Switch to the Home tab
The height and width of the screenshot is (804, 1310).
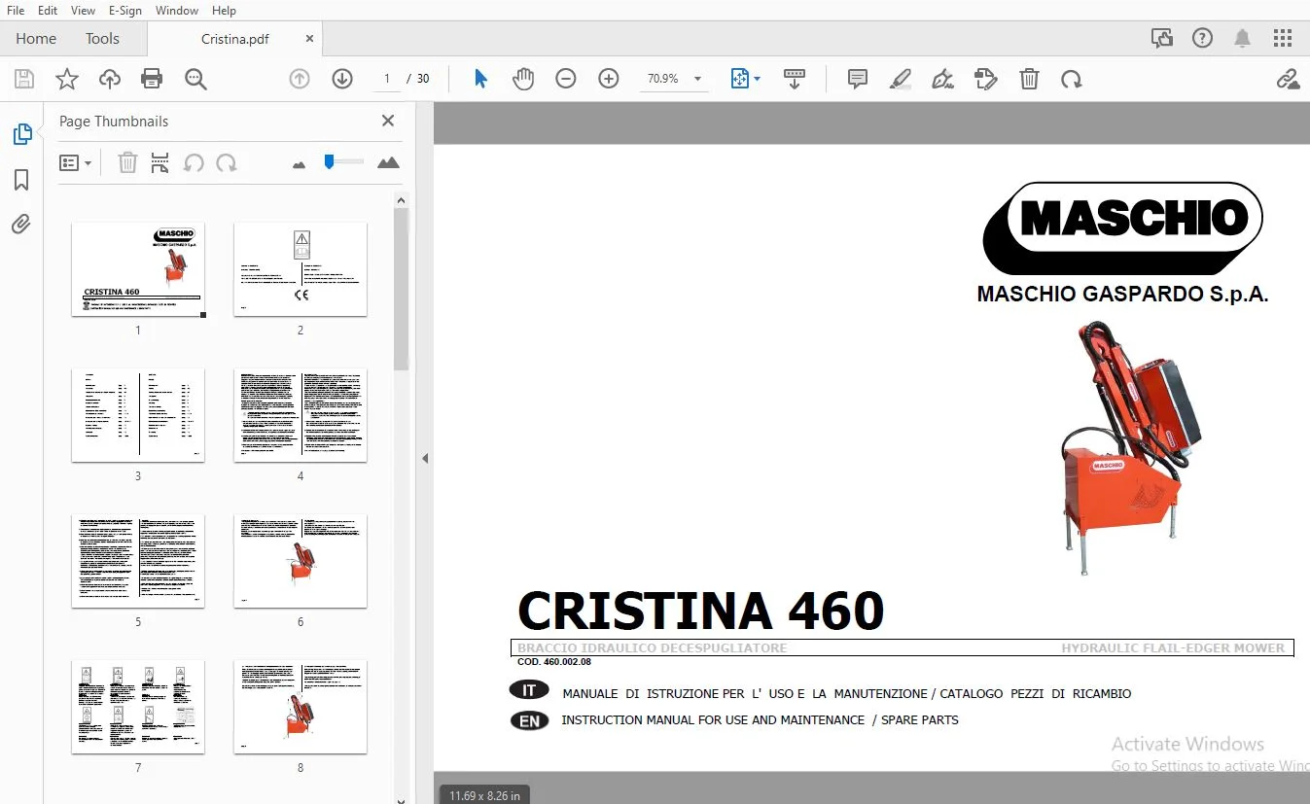click(x=36, y=39)
